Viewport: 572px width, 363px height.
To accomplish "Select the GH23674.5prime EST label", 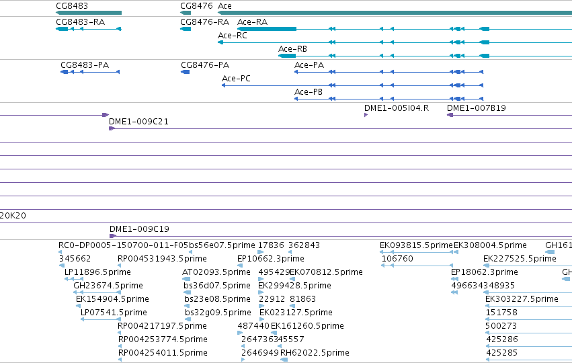I will (108, 286).
